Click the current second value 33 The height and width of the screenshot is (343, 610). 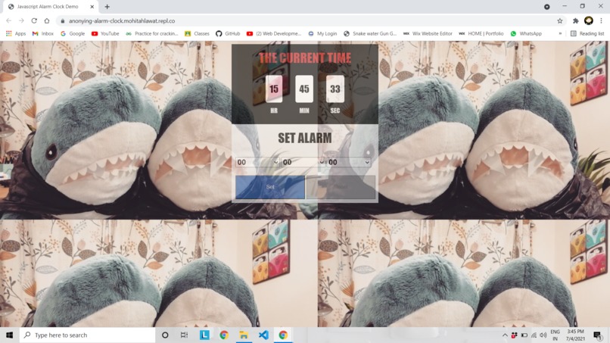[335, 89]
